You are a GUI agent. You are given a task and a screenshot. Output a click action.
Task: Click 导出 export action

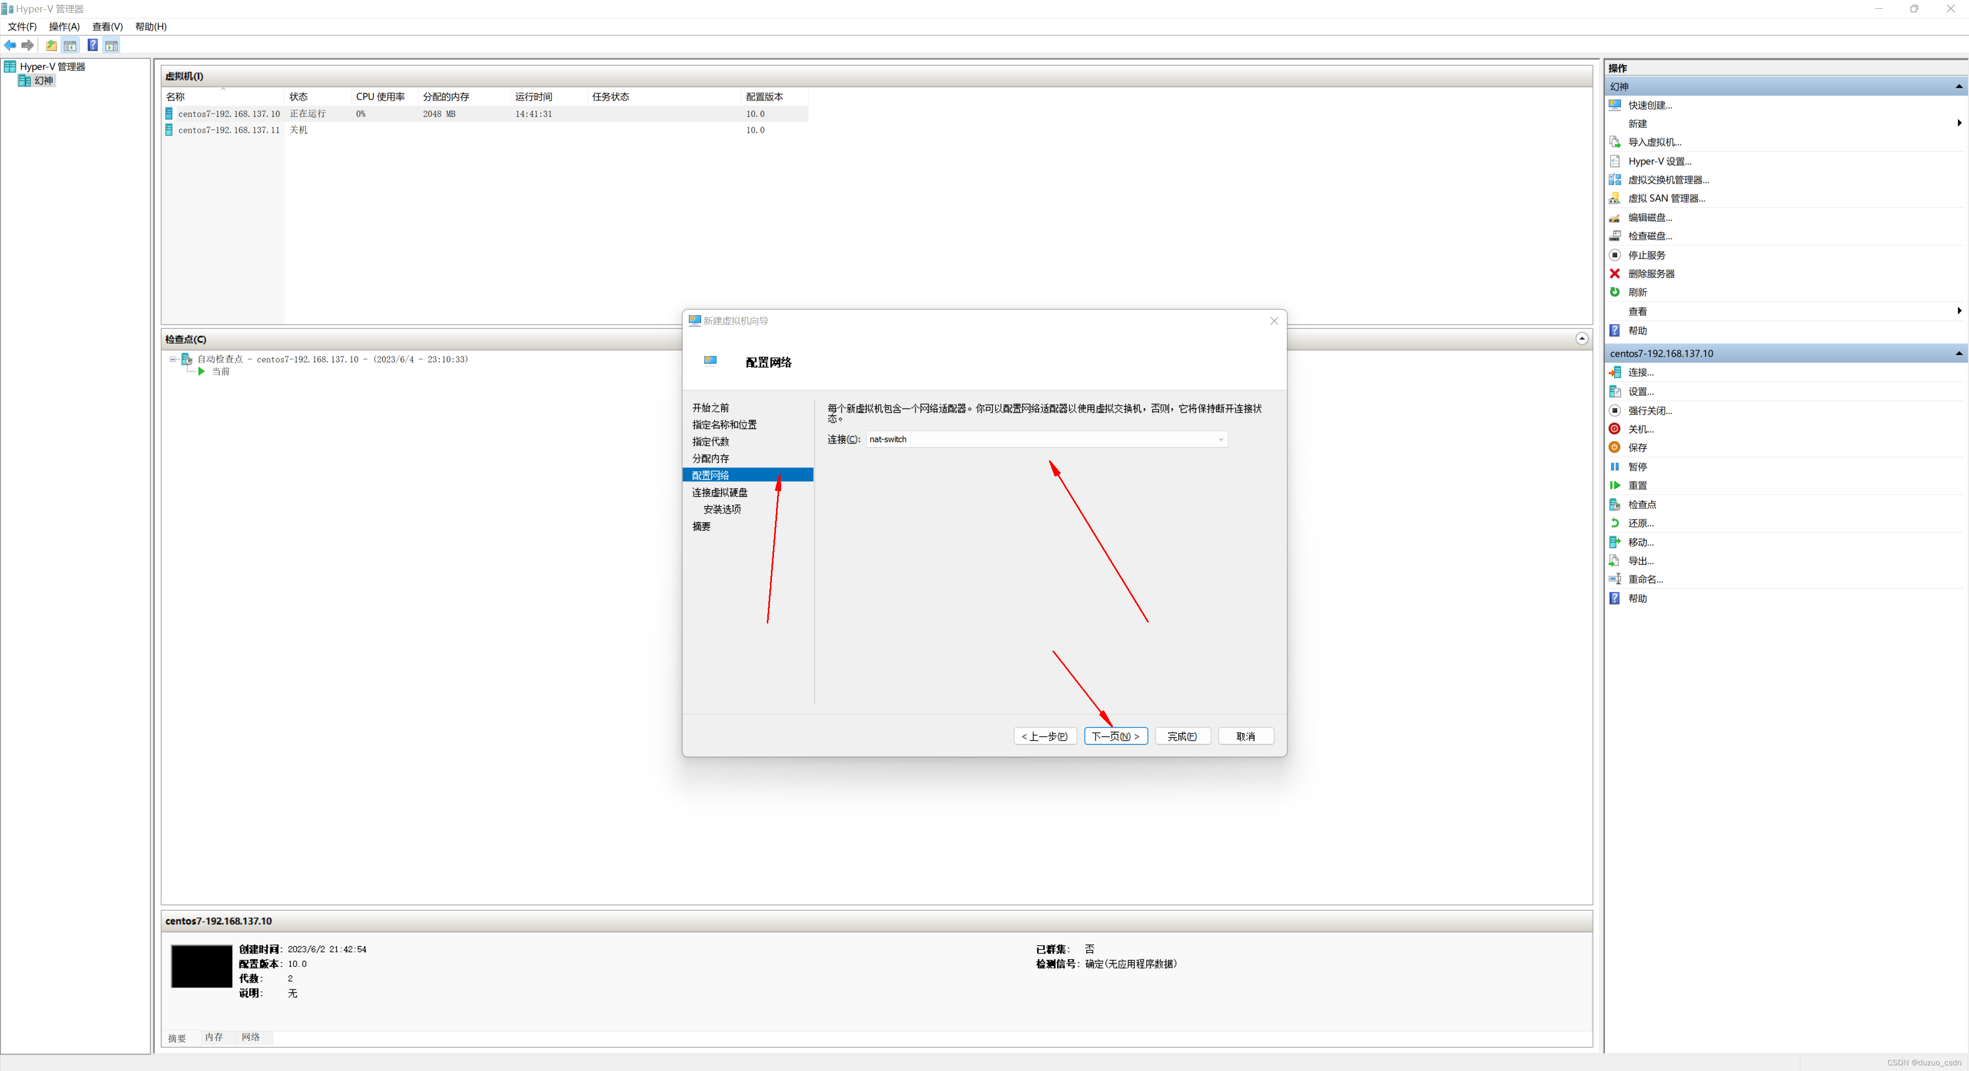coord(1640,560)
